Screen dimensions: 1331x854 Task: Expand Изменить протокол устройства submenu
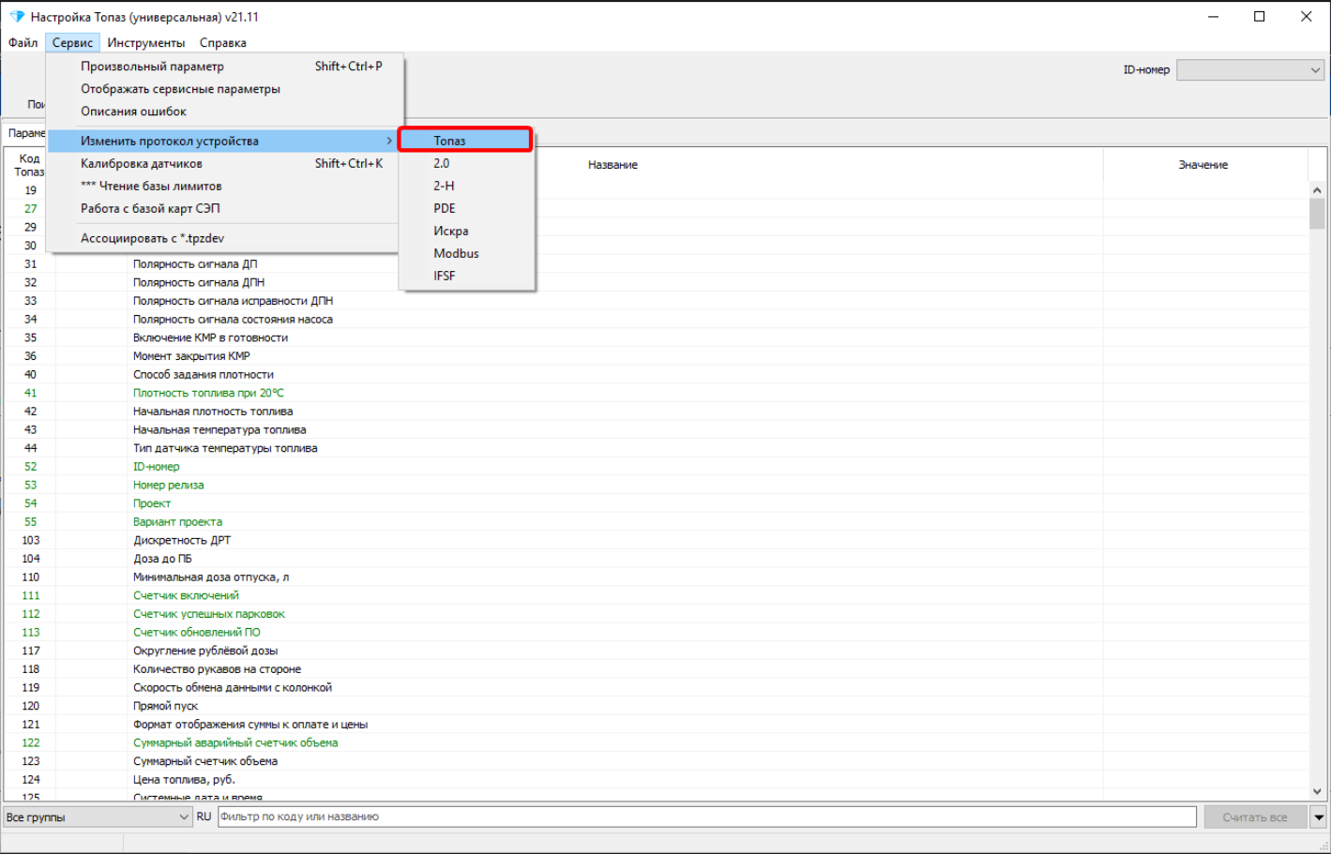tap(225, 141)
